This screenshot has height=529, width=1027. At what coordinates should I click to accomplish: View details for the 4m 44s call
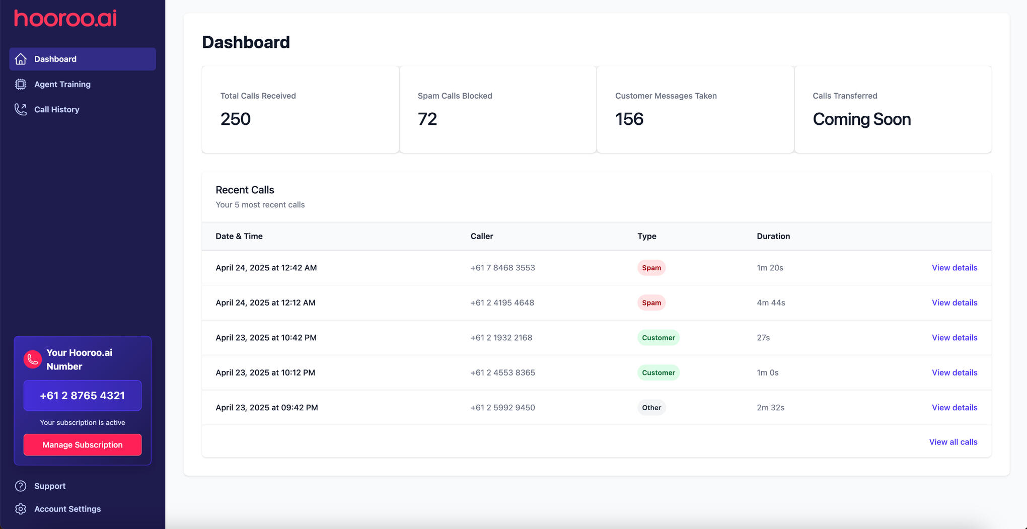(954, 303)
